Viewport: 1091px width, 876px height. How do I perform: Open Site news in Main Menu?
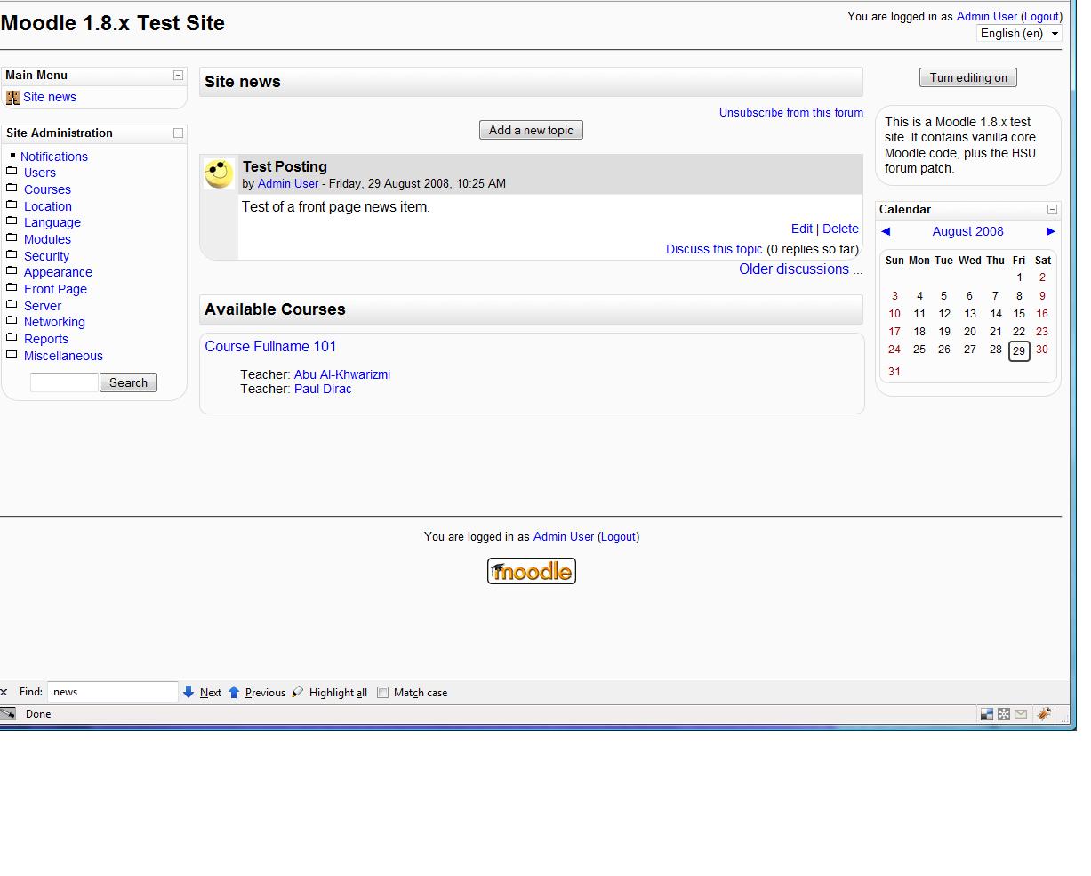tap(50, 98)
